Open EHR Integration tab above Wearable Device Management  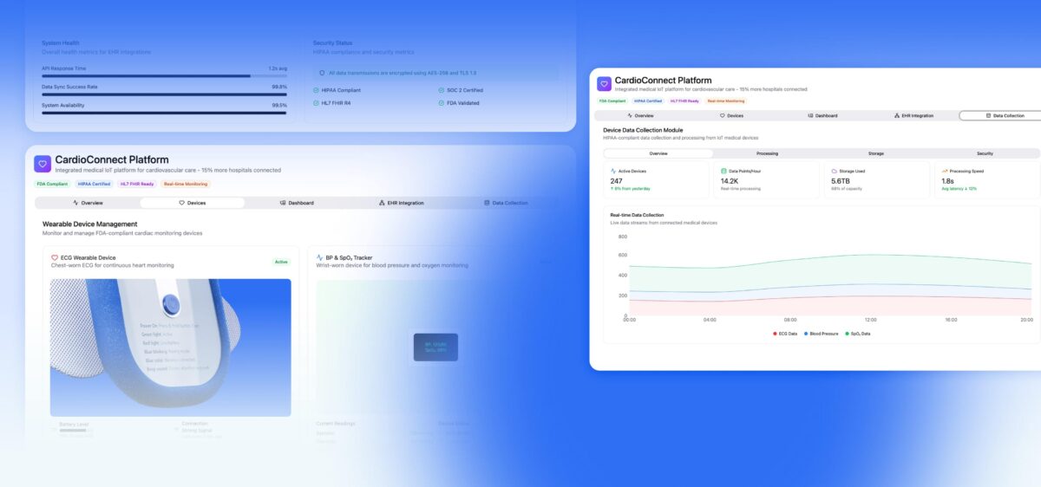tap(401, 203)
